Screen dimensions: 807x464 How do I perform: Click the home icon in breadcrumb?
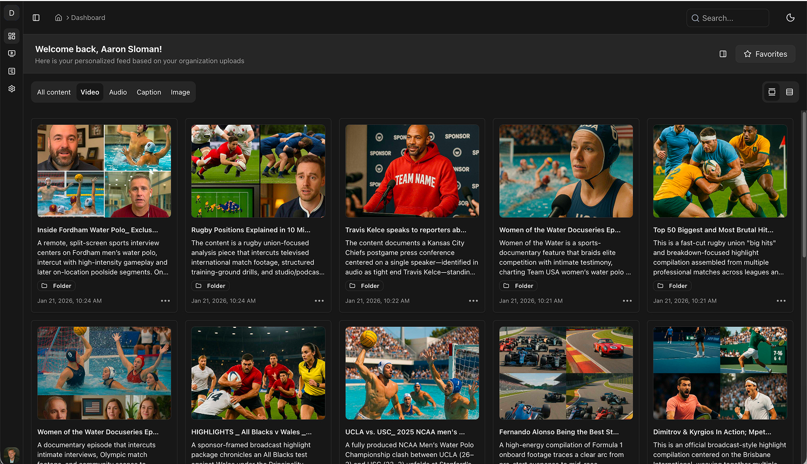pos(58,18)
